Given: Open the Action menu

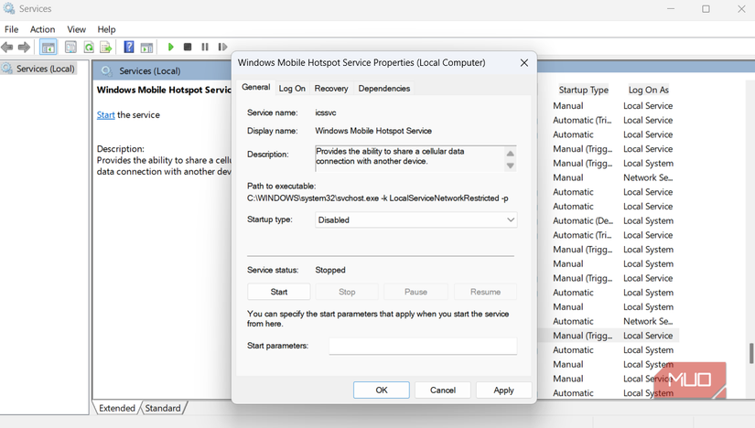Looking at the screenshot, I should point(42,29).
